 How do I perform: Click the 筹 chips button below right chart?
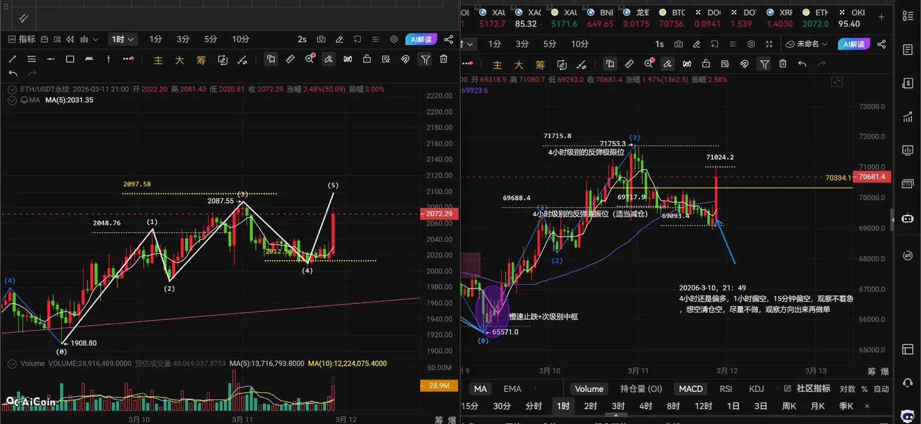pos(871,371)
